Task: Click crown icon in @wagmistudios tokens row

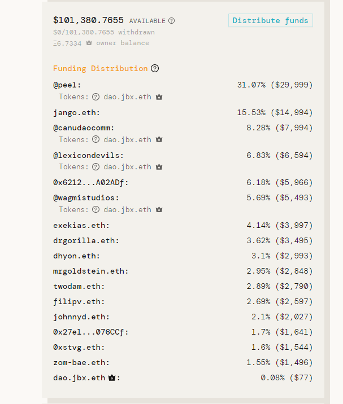Action: (159, 209)
